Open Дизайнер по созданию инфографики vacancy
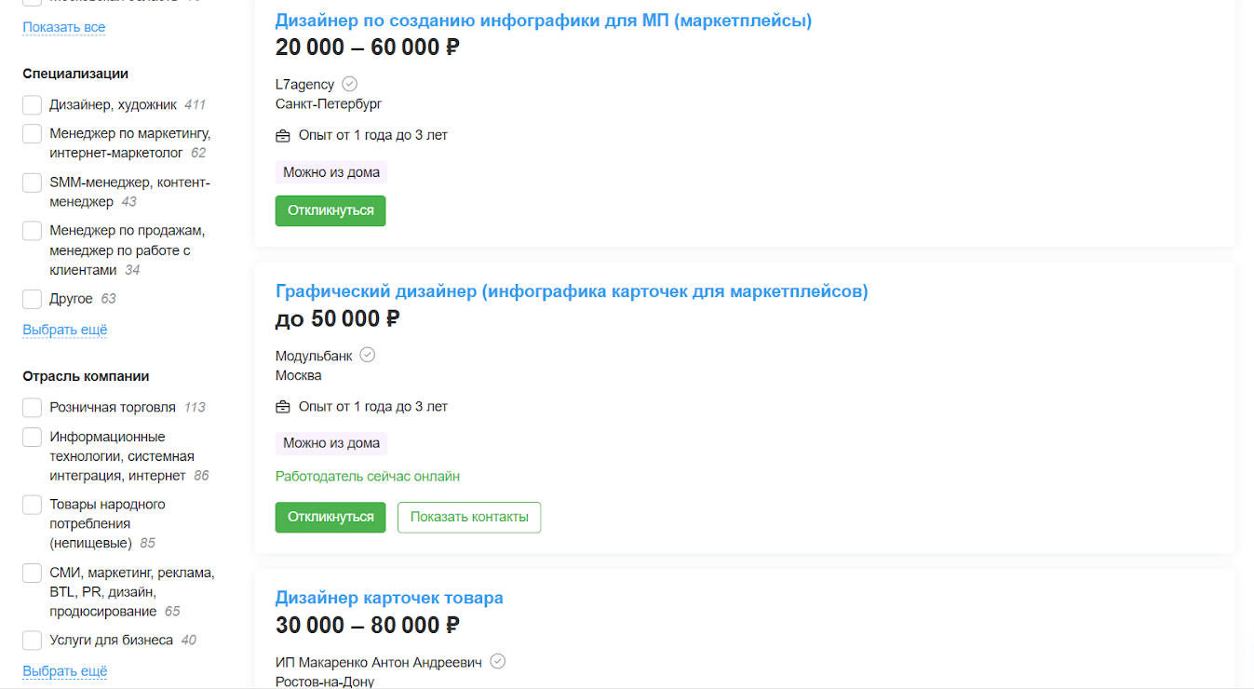Viewport: 1254px width, 689px height. 544,20
